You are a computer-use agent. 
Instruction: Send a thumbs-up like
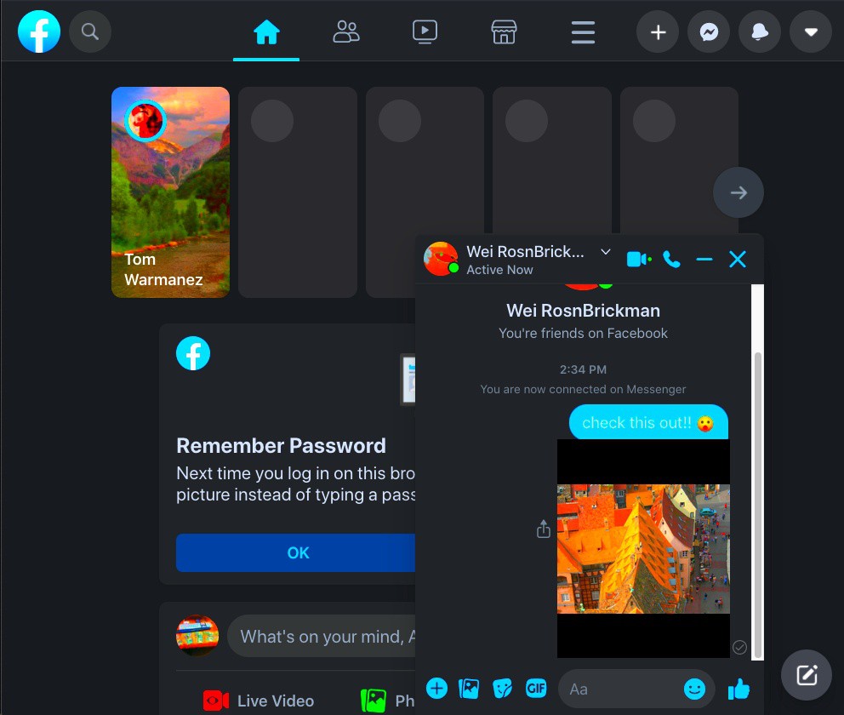point(738,689)
